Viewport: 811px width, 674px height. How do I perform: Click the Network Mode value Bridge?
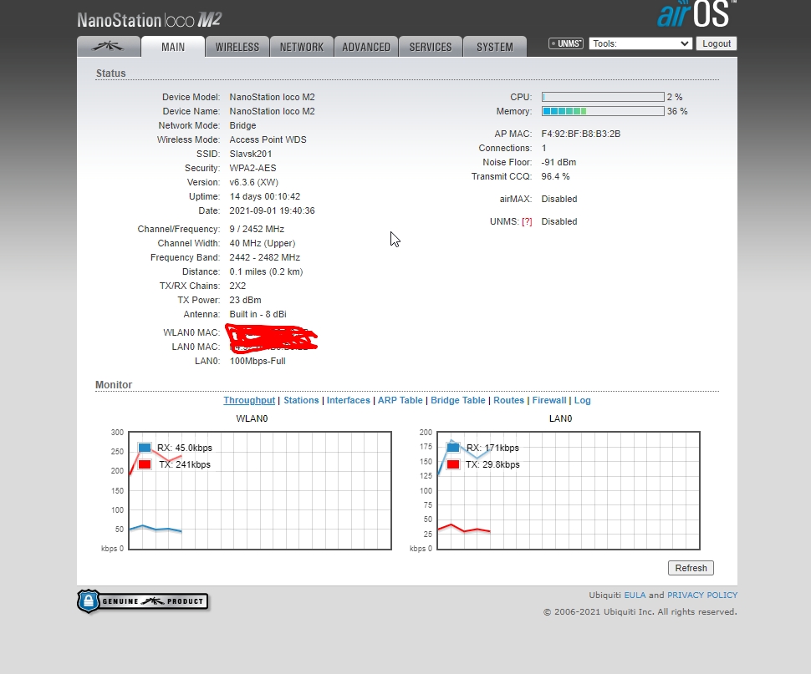click(x=243, y=125)
